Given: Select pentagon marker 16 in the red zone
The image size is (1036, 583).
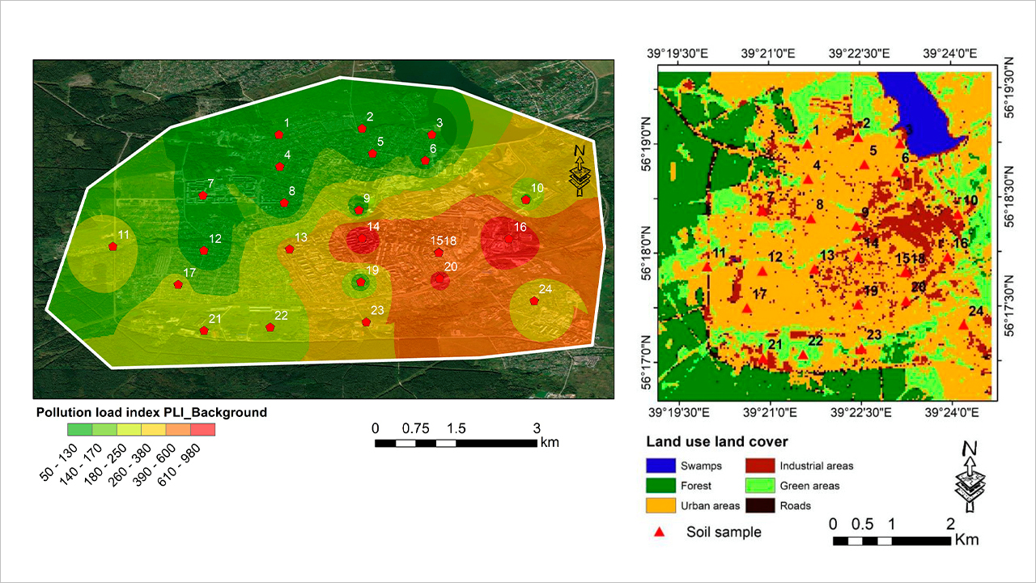Looking at the screenshot, I should tap(508, 238).
